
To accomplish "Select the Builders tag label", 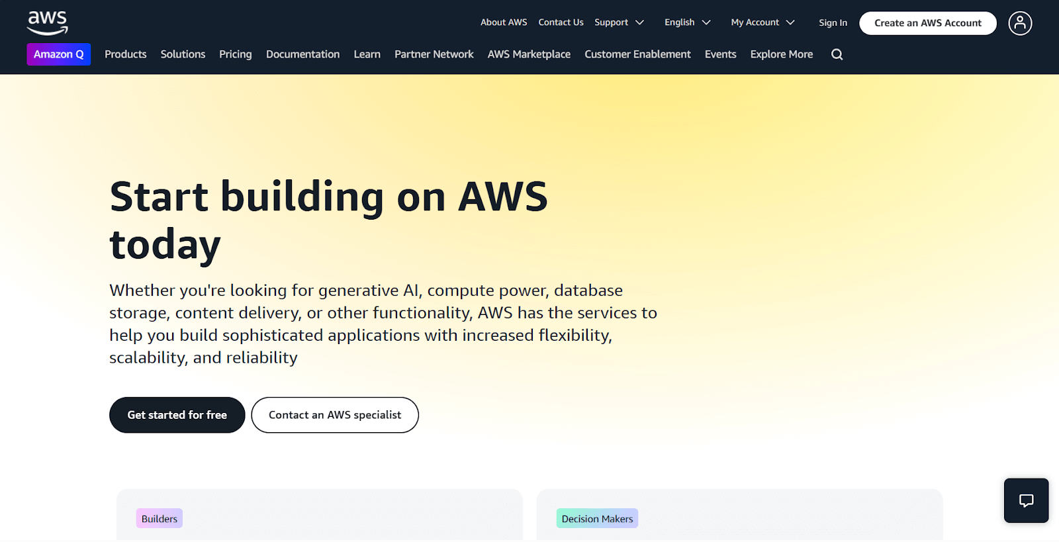I will [160, 519].
